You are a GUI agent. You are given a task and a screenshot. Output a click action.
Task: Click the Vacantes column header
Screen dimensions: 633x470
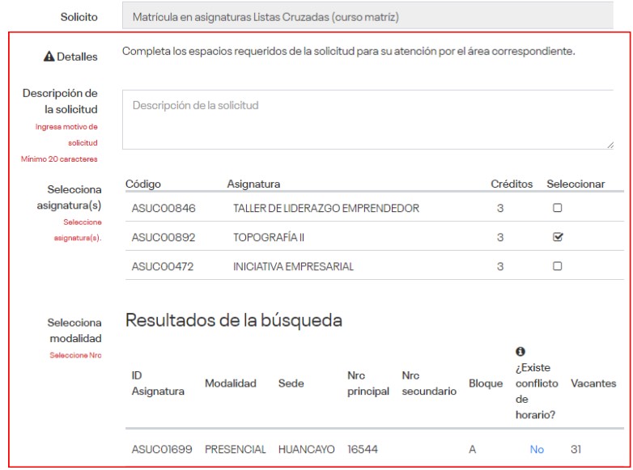pyautogui.click(x=593, y=384)
